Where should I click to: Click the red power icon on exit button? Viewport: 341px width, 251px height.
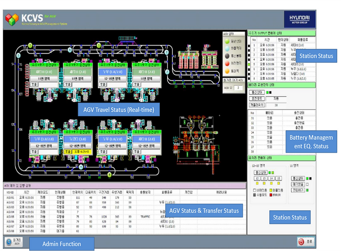pyautogui.click(x=301, y=242)
